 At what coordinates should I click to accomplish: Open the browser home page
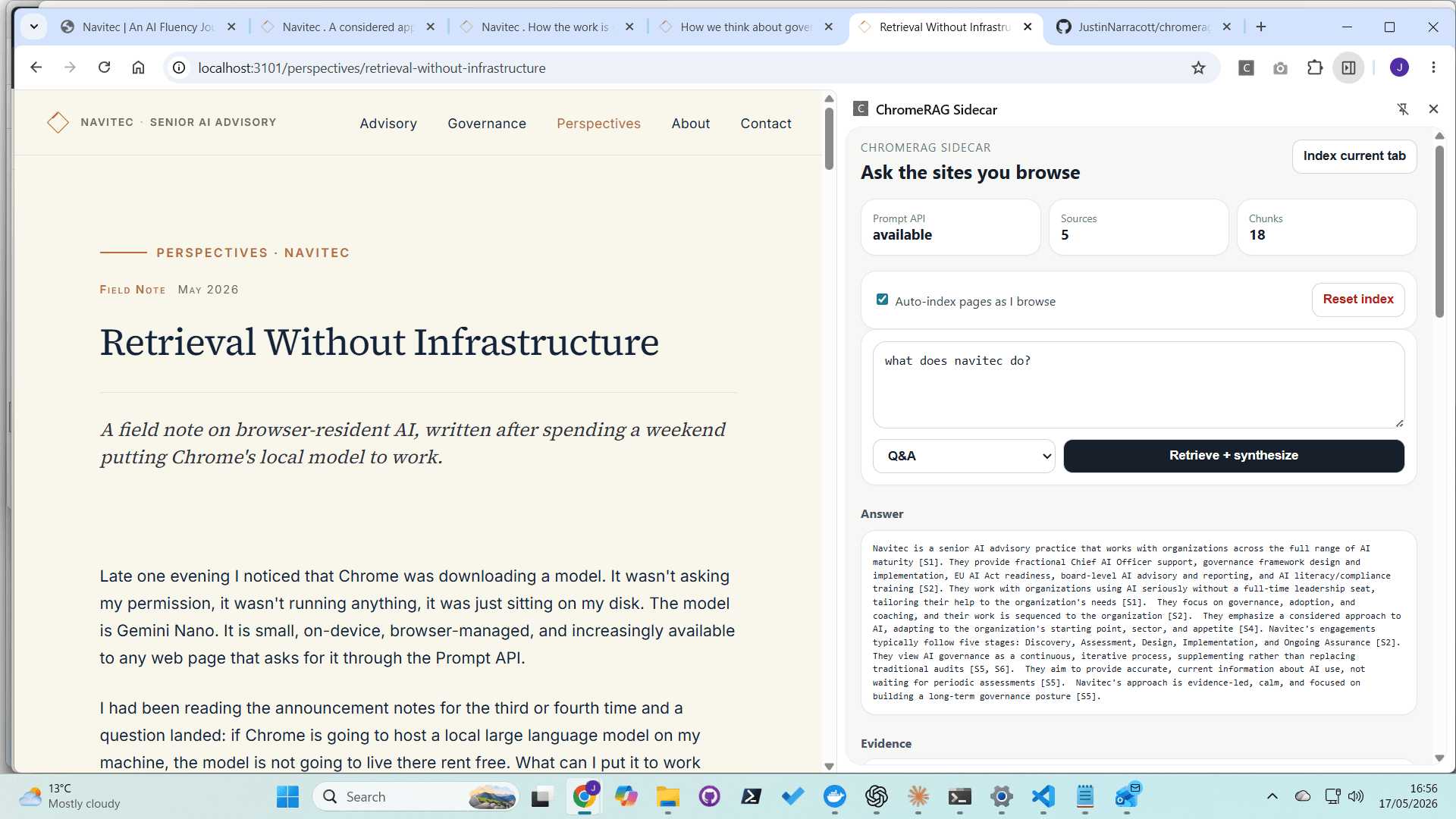pyautogui.click(x=138, y=67)
